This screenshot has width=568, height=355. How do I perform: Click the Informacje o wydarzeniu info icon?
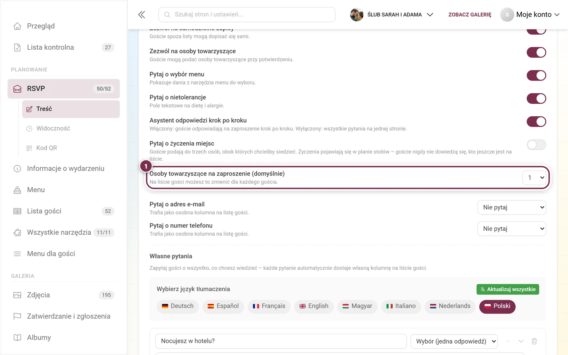click(x=17, y=169)
